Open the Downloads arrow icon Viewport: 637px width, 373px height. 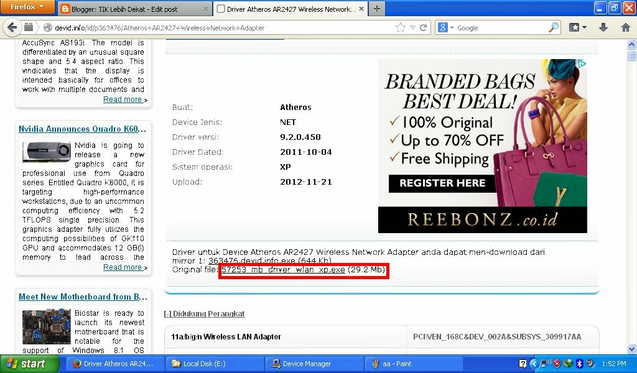pos(603,28)
